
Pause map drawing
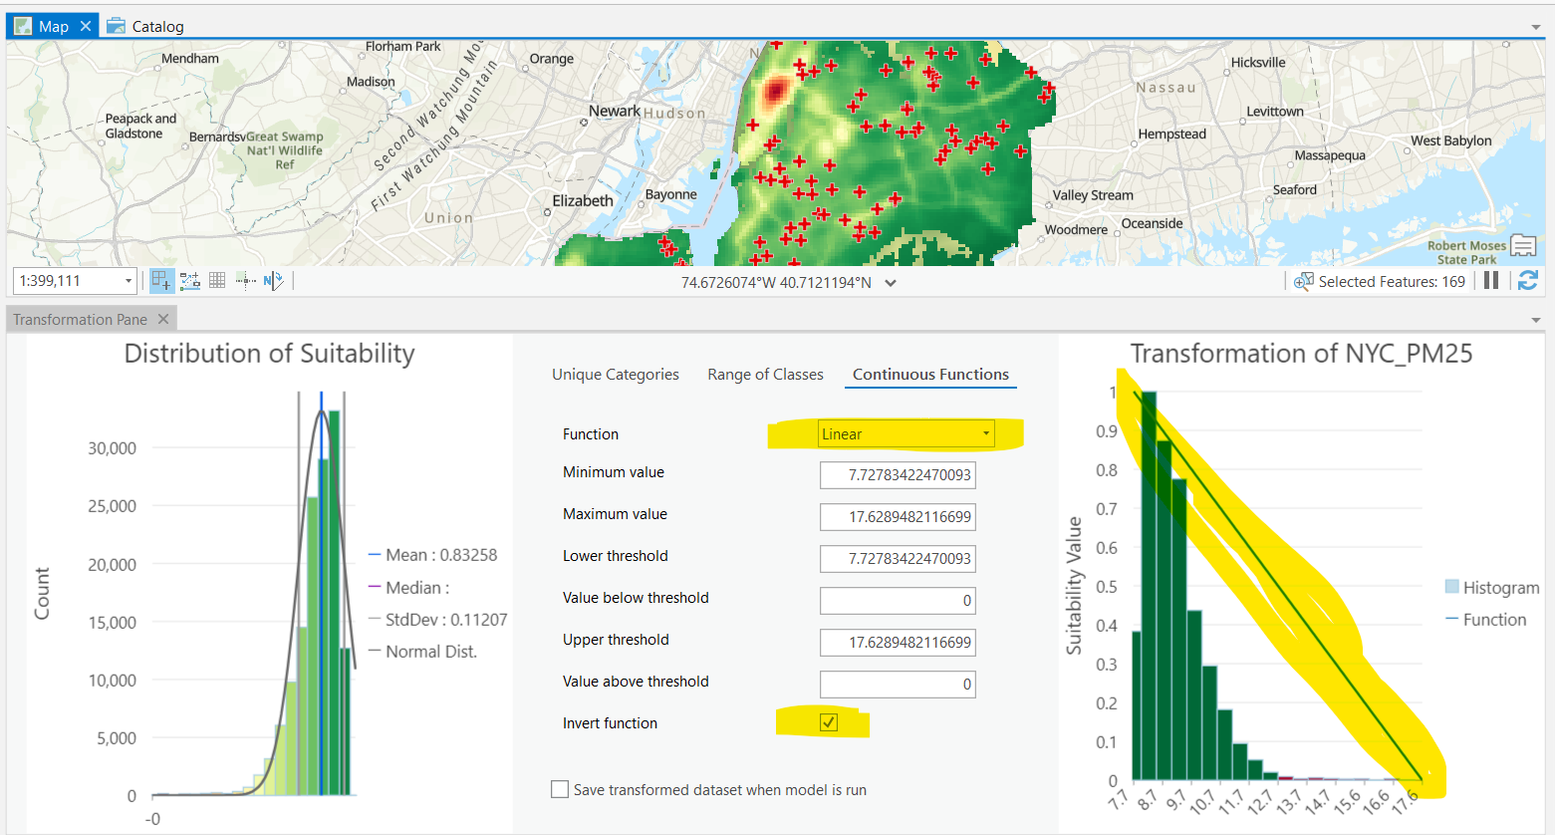click(1490, 281)
